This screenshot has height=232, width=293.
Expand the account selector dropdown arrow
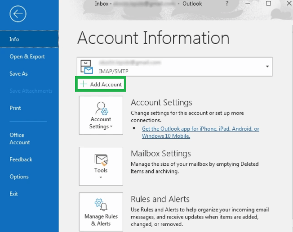267,67
